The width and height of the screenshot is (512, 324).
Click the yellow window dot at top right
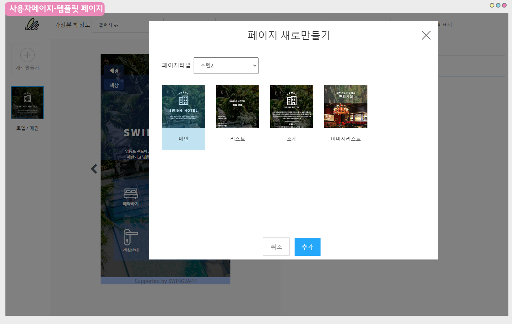492,5
